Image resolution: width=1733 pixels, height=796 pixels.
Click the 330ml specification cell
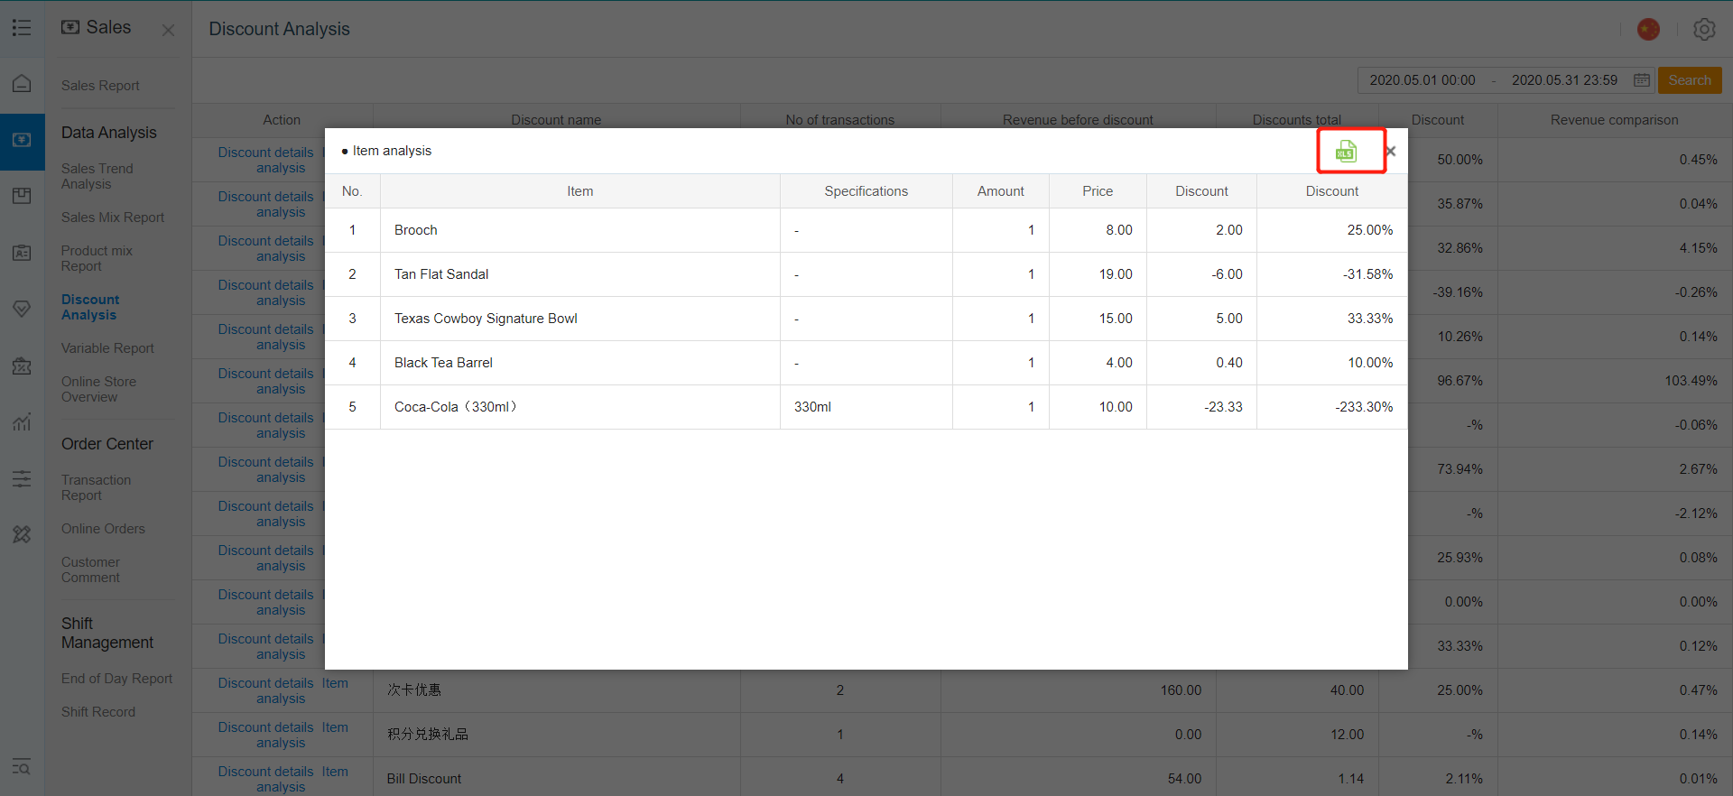click(866, 407)
